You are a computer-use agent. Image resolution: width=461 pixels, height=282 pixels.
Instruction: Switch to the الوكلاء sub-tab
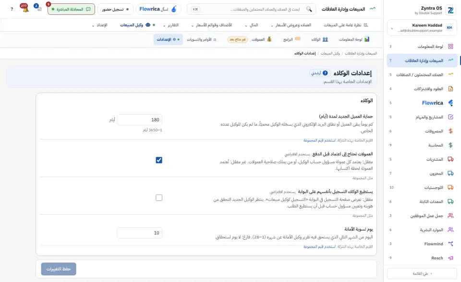tap(320, 39)
